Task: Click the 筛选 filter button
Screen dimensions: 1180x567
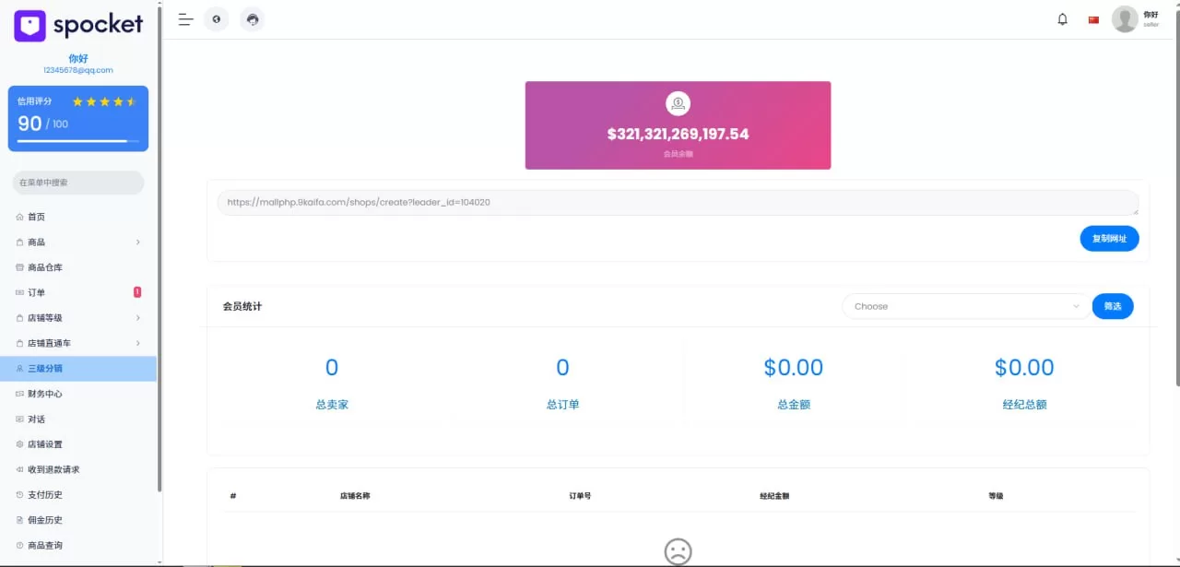Action: [1113, 306]
